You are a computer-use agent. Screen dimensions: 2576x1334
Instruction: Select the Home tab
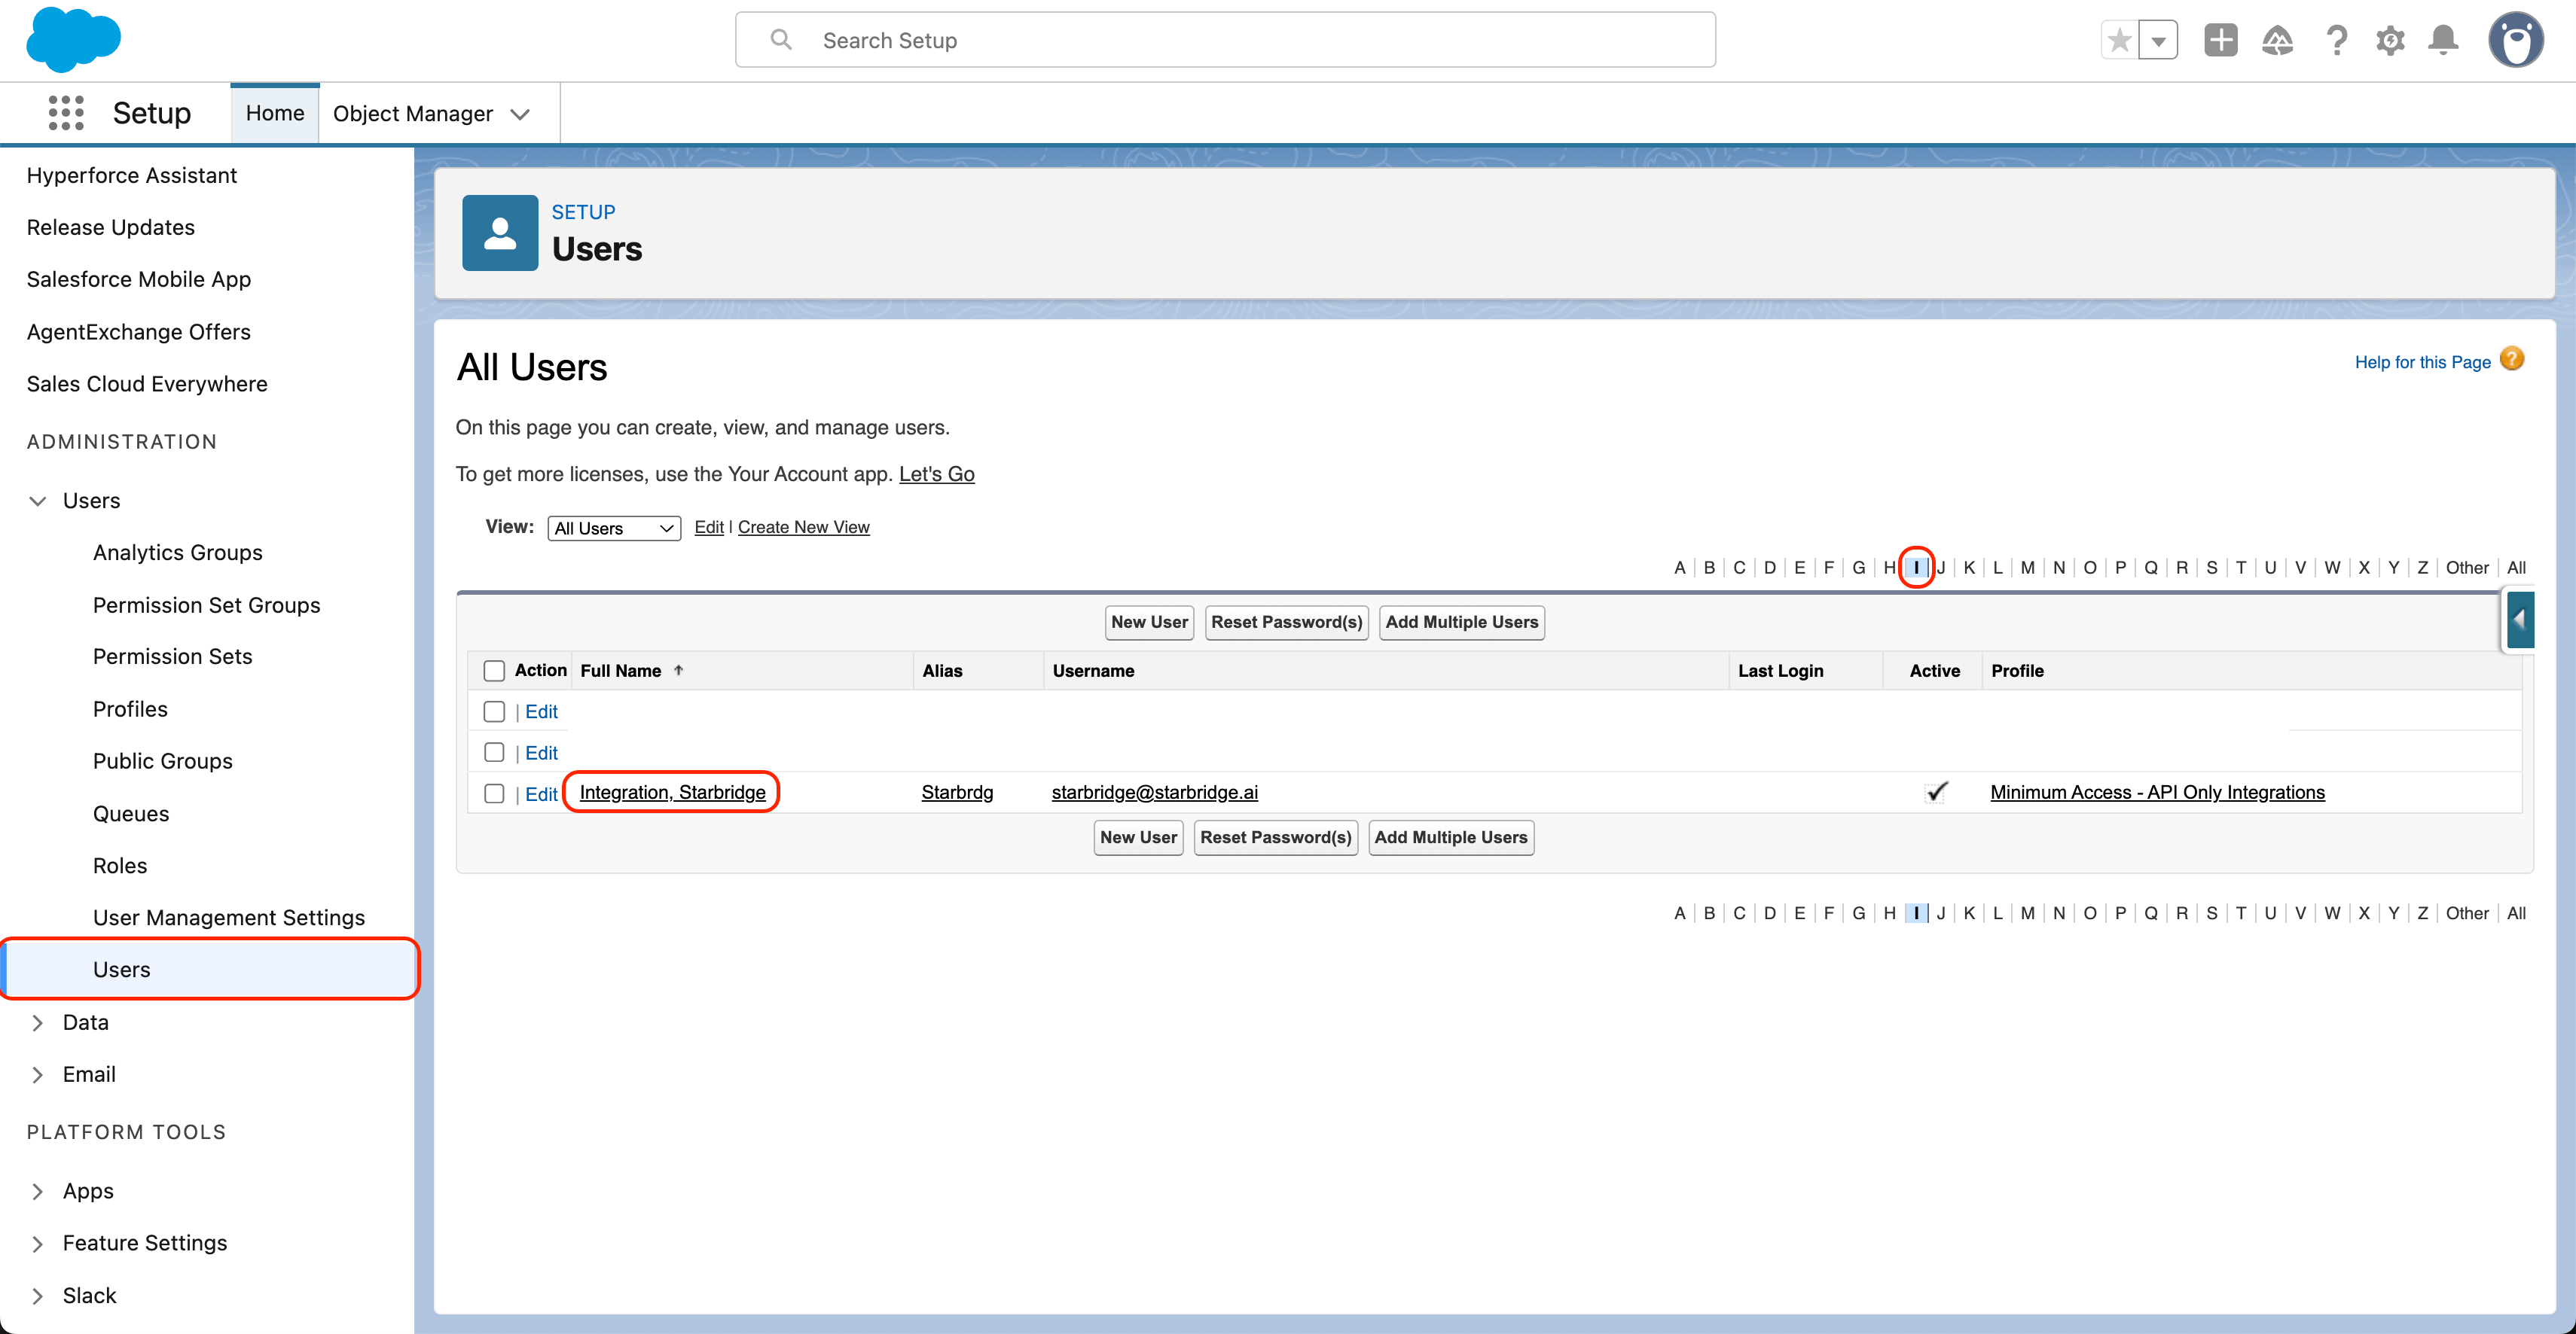275,113
